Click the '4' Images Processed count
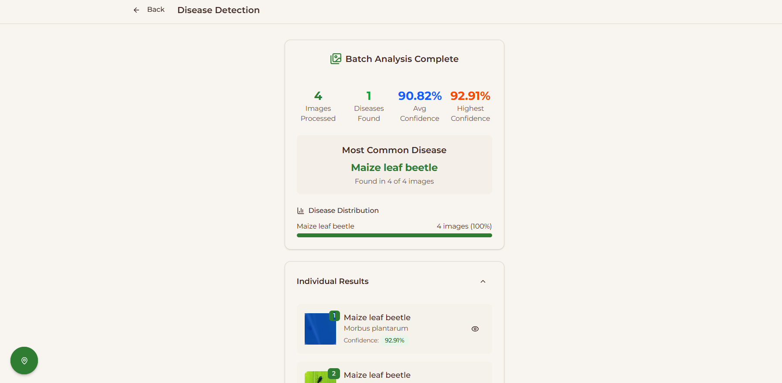Screen dimensions: 782x383 pos(318,96)
